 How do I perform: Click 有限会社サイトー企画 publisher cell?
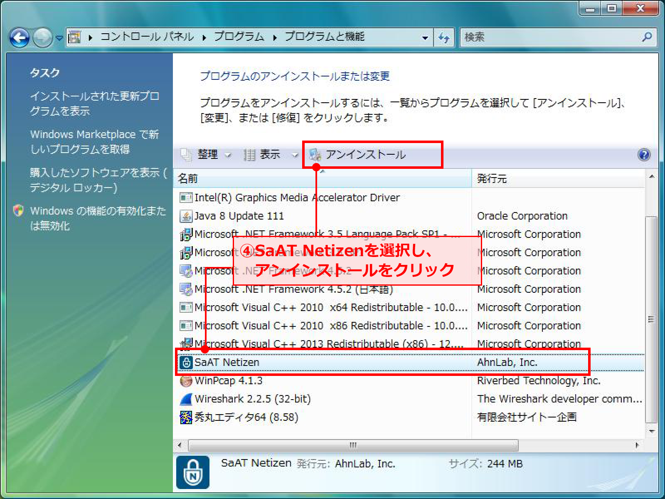[527, 417]
